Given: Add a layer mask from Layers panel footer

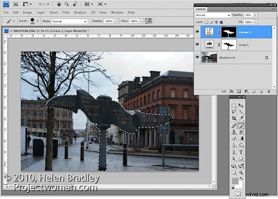Looking at the screenshot, I should 239,91.
